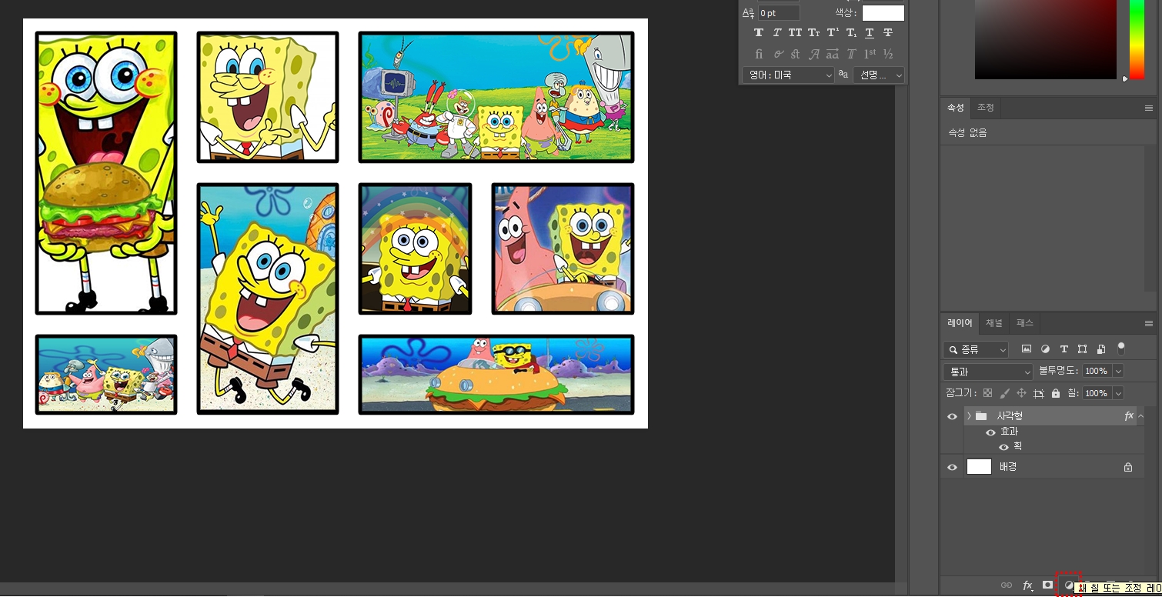
Task: Switch to the 패스 tab
Action: click(x=1024, y=323)
